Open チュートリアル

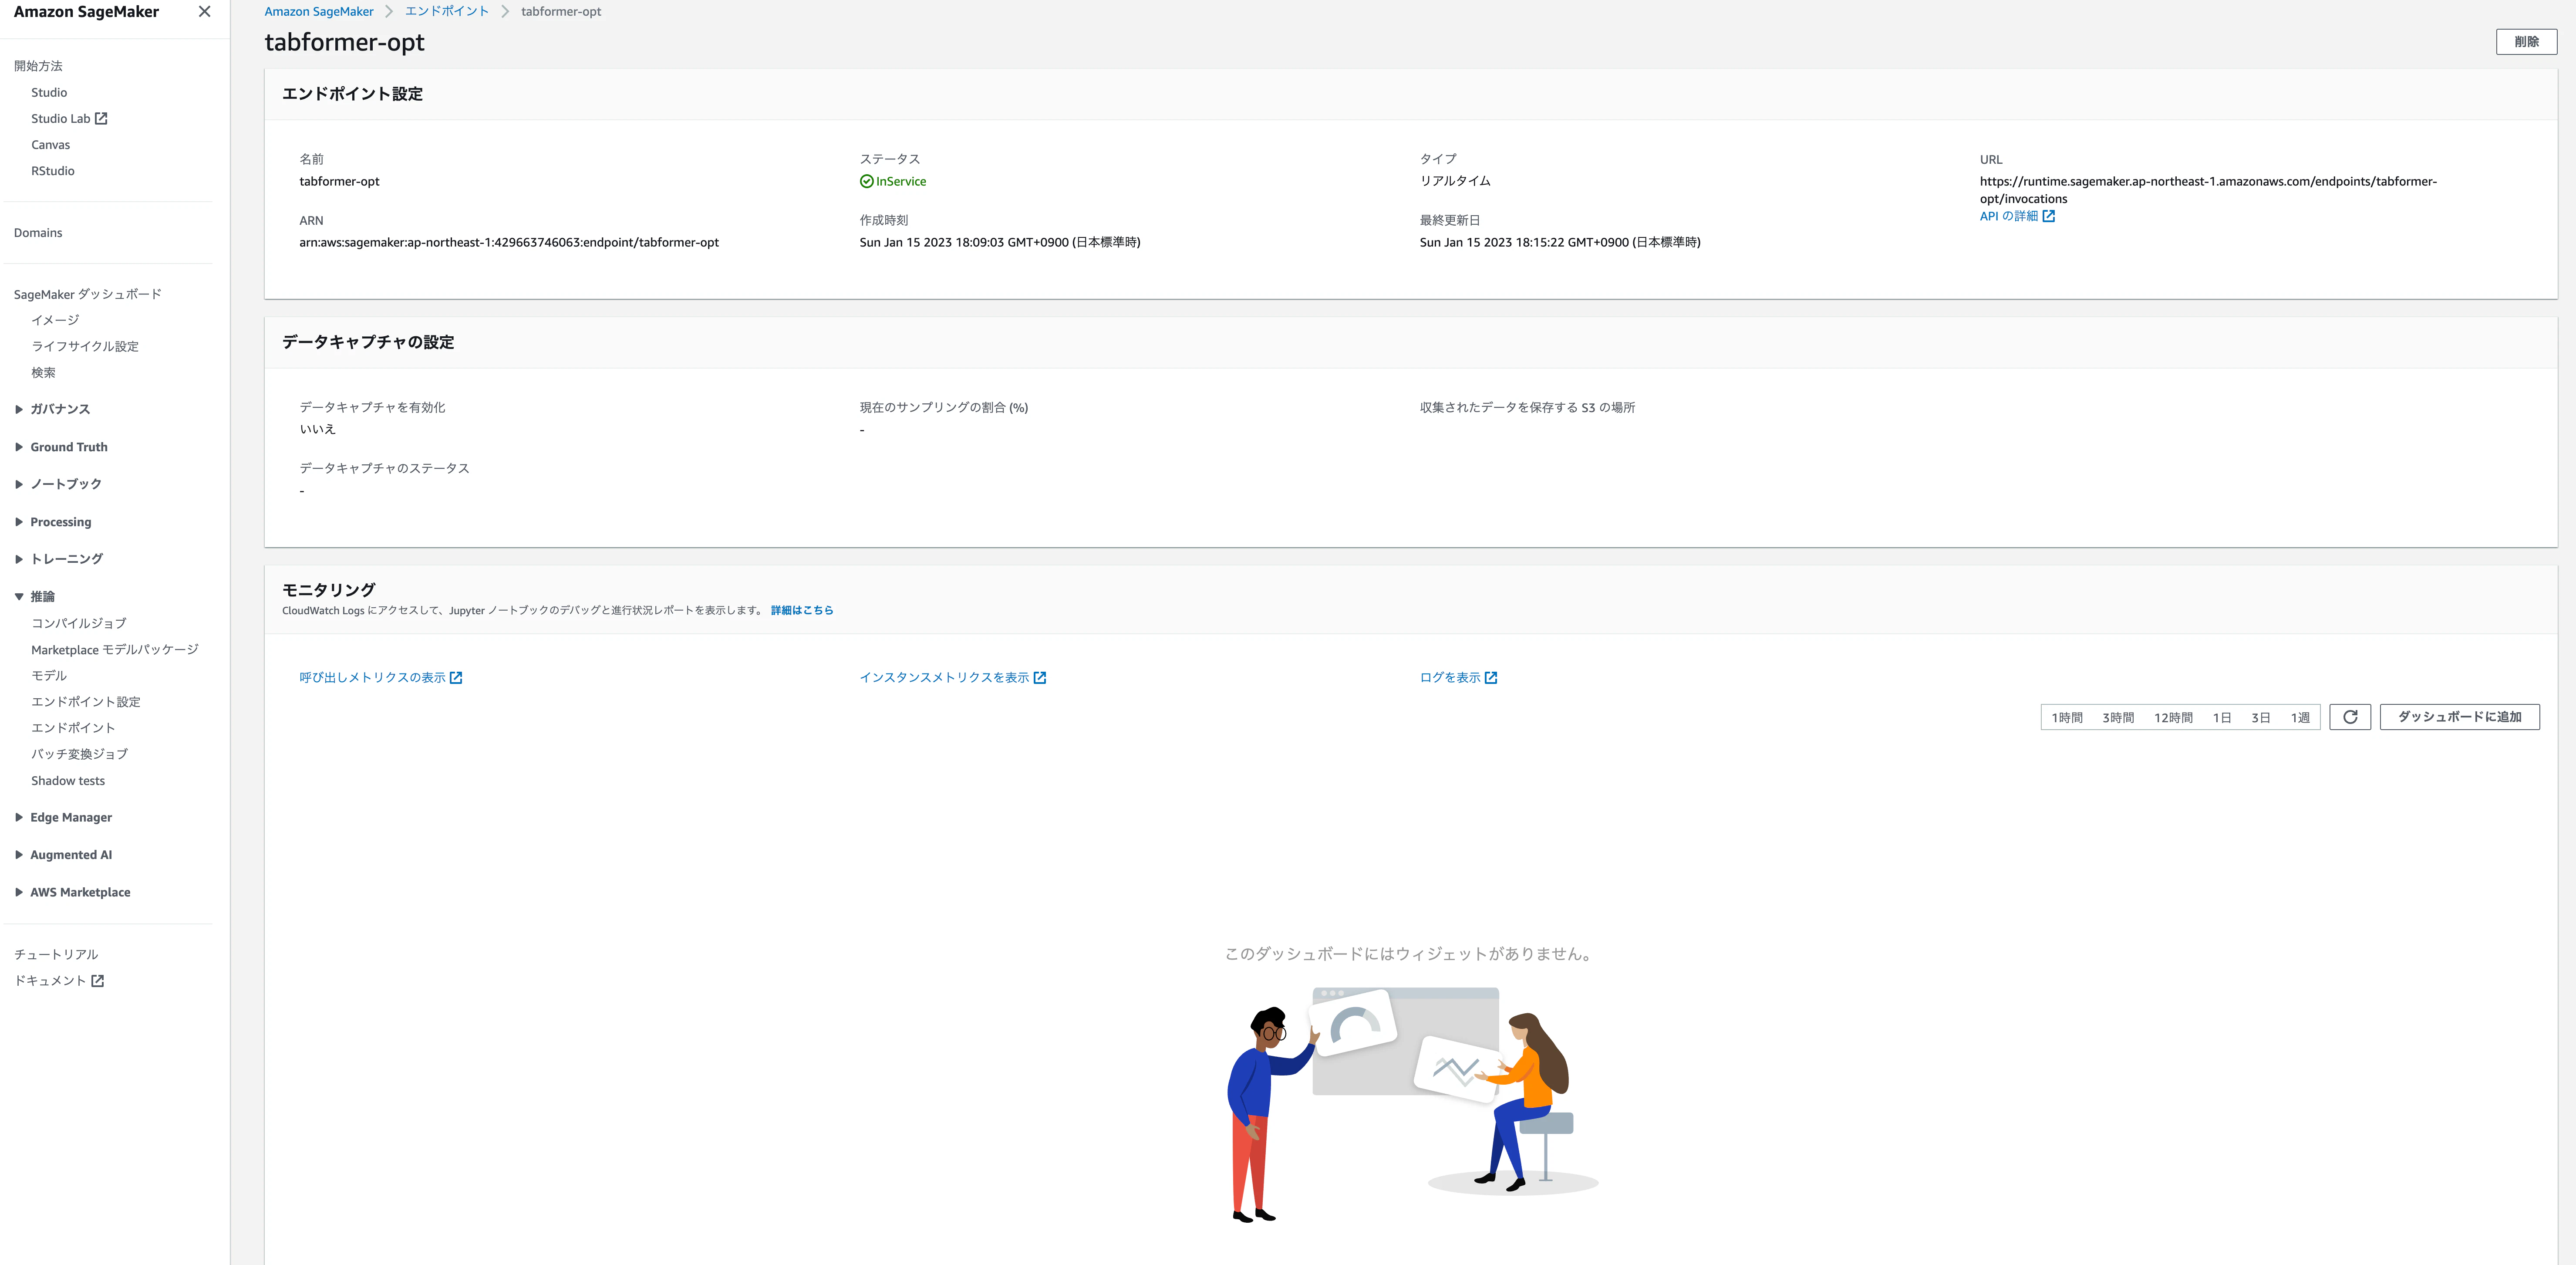56,955
